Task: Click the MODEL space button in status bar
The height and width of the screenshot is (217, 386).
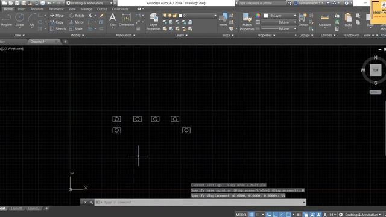Action: click(x=241, y=215)
